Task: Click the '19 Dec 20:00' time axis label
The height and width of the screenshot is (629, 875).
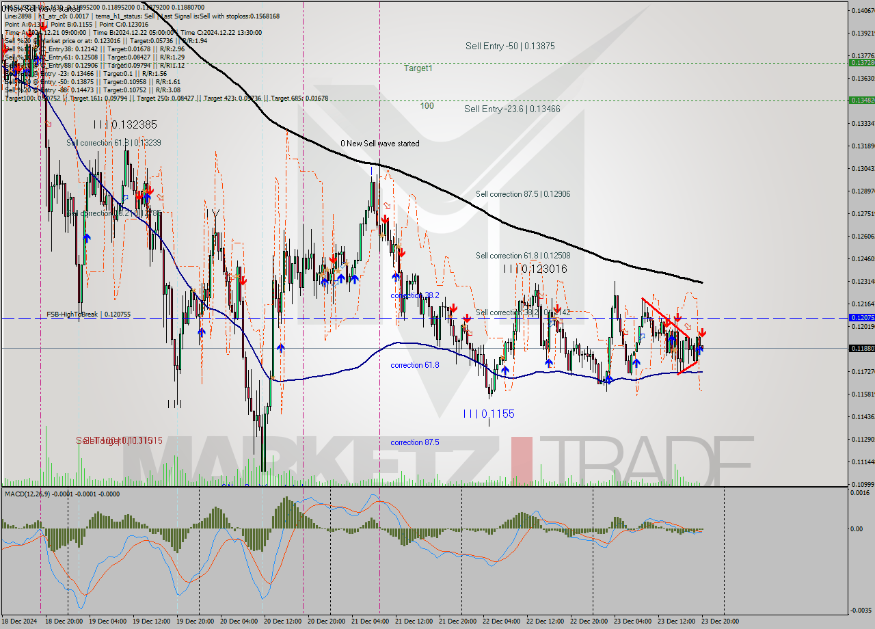Action: point(196,621)
